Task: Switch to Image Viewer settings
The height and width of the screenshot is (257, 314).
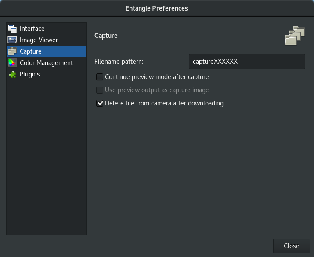Action: [46, 40]
